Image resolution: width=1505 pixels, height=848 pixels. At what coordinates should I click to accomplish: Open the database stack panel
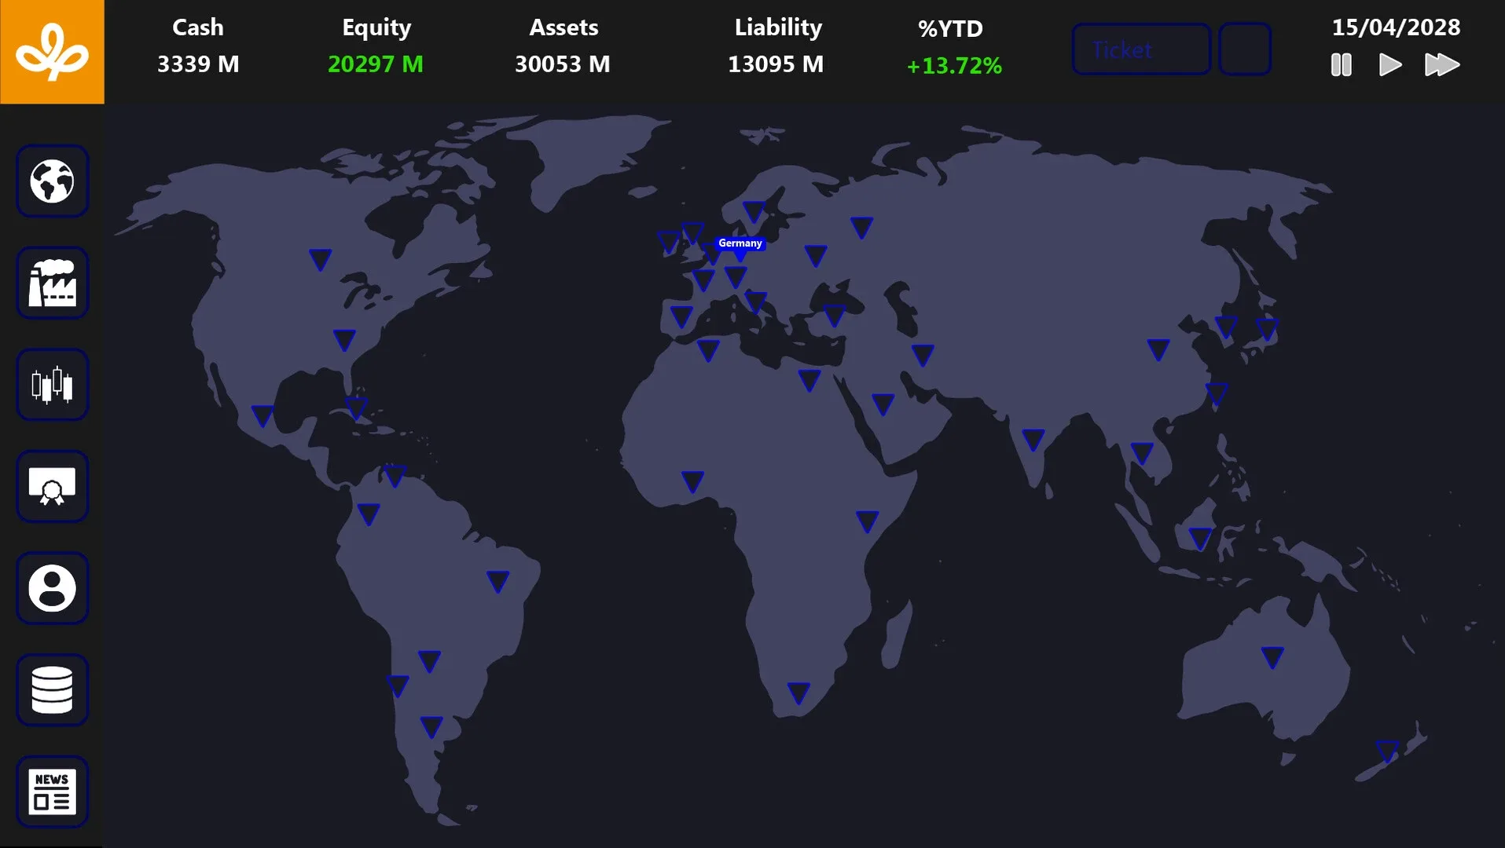pyautogui.click(x=52, y=690)
